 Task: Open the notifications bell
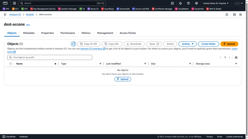(180, 3)
